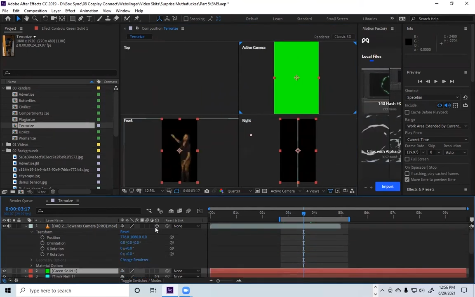
Task: Take a snapshot with the camera icon
Action: (x=207, y=191)
